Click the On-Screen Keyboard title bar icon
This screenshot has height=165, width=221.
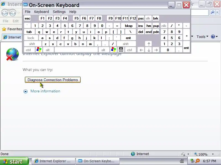coord(25,5)
